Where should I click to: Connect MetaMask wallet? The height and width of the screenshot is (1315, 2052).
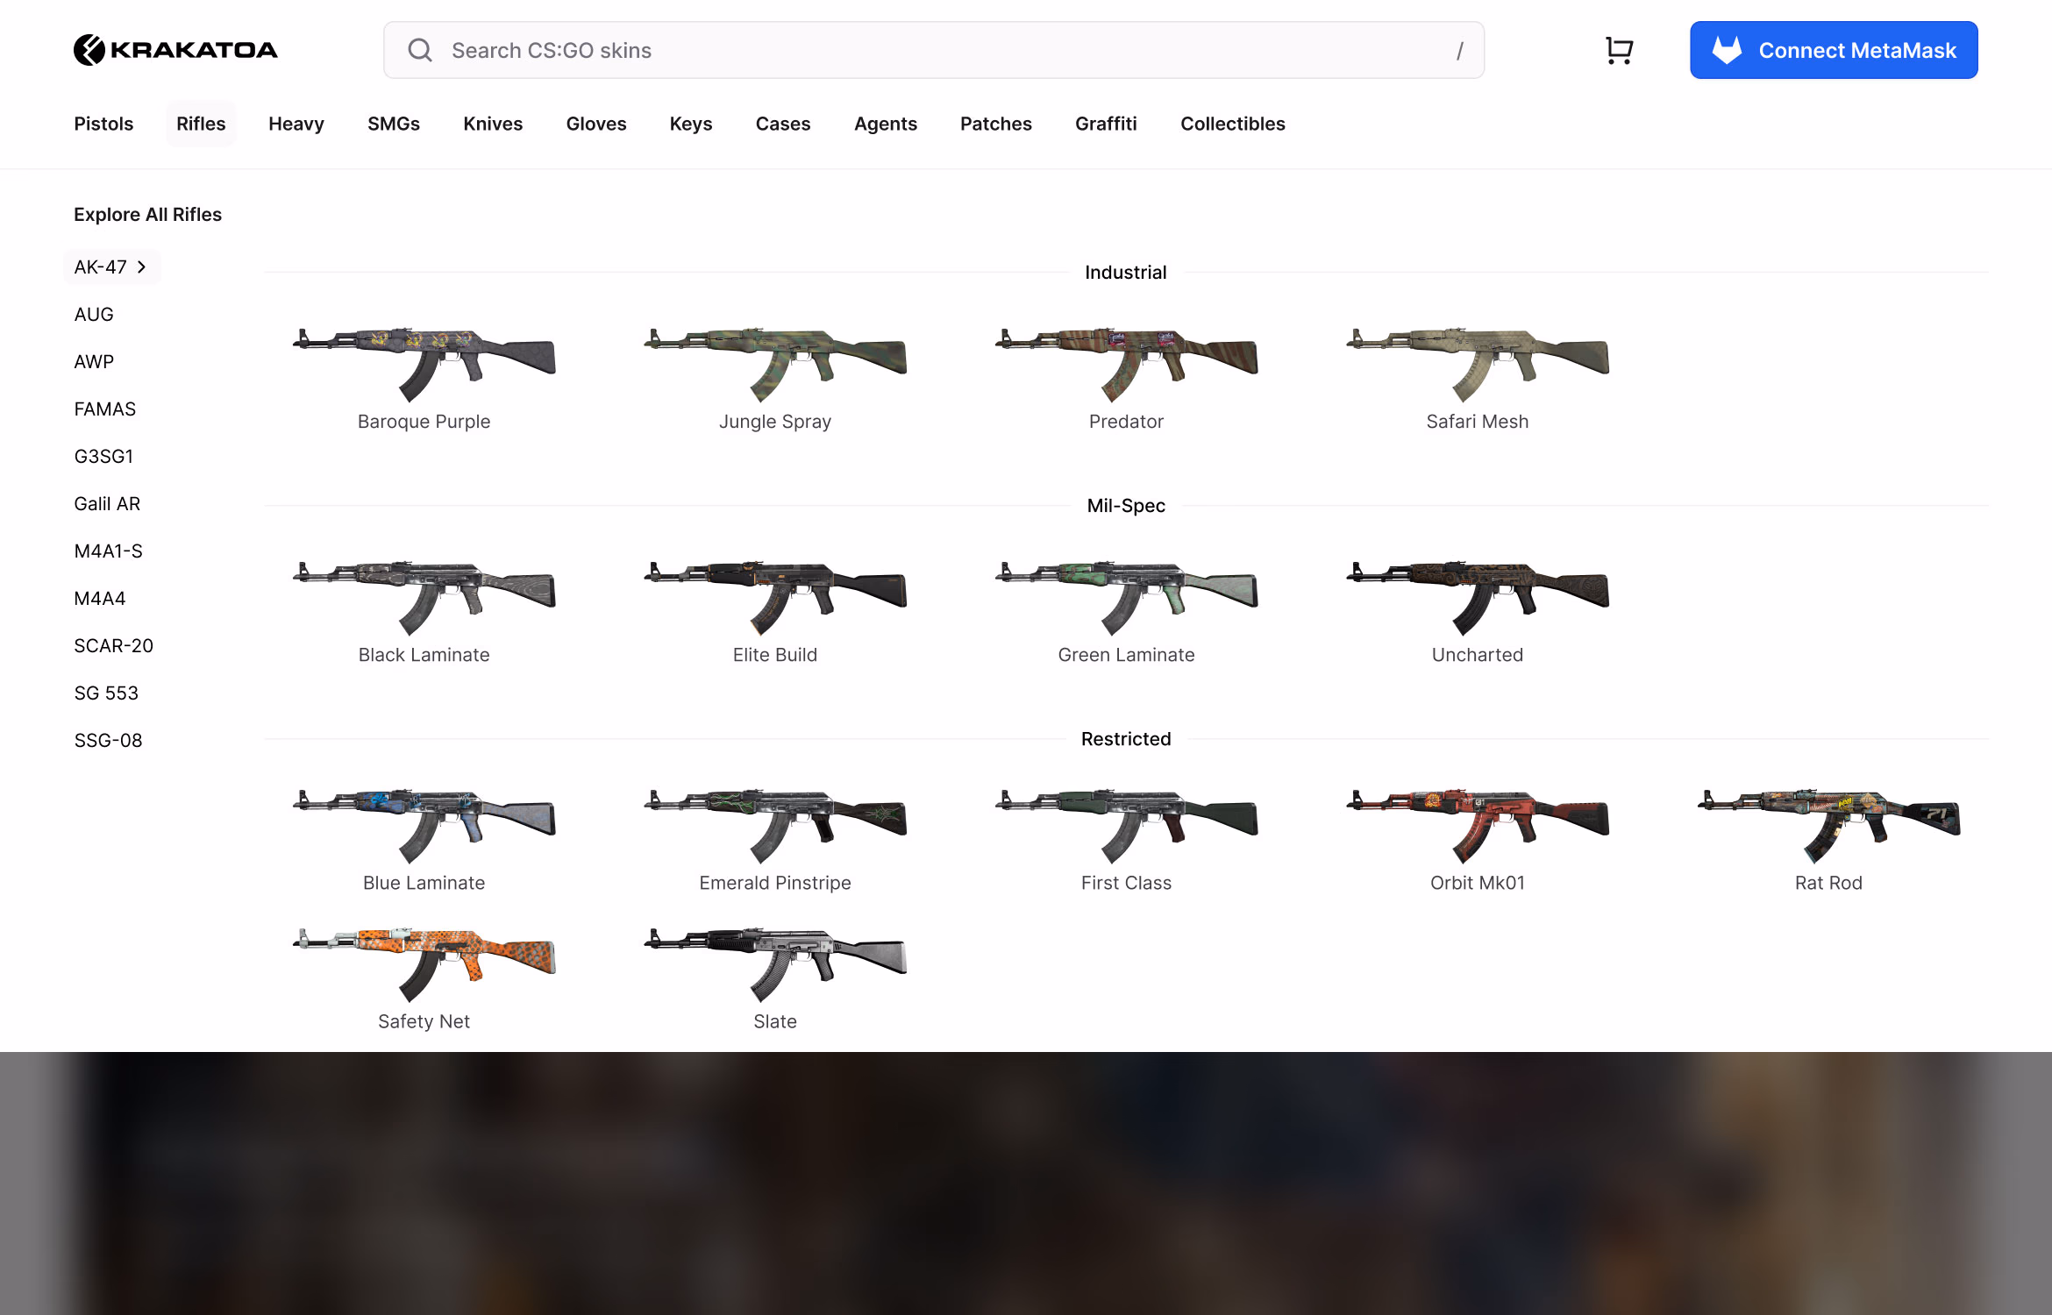1833,50
